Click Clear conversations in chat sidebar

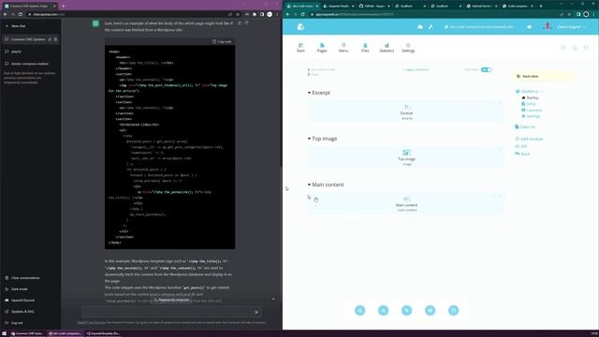(x=30, y=278)
